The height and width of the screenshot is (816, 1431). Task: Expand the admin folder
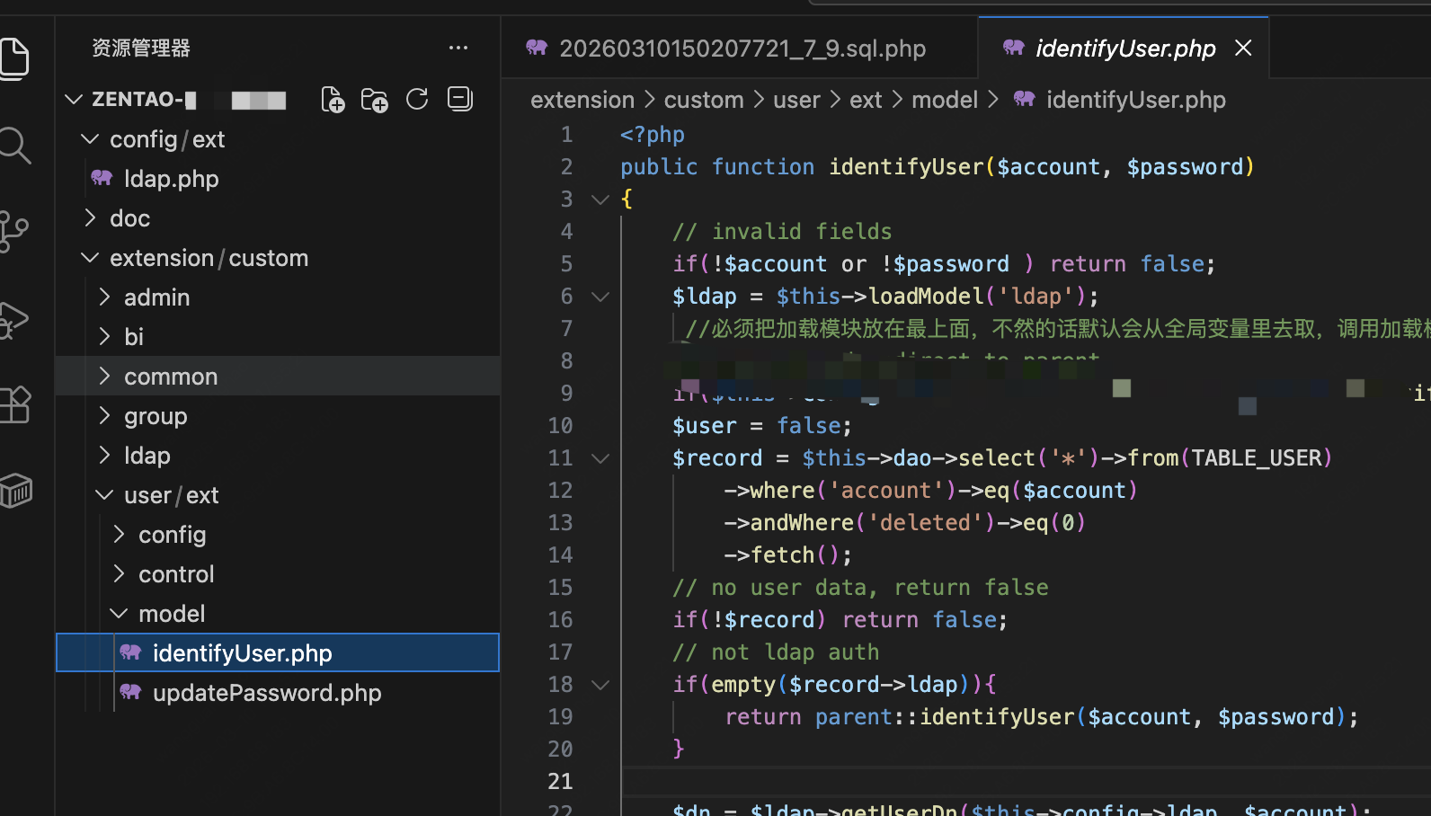(x=156, y=297)
